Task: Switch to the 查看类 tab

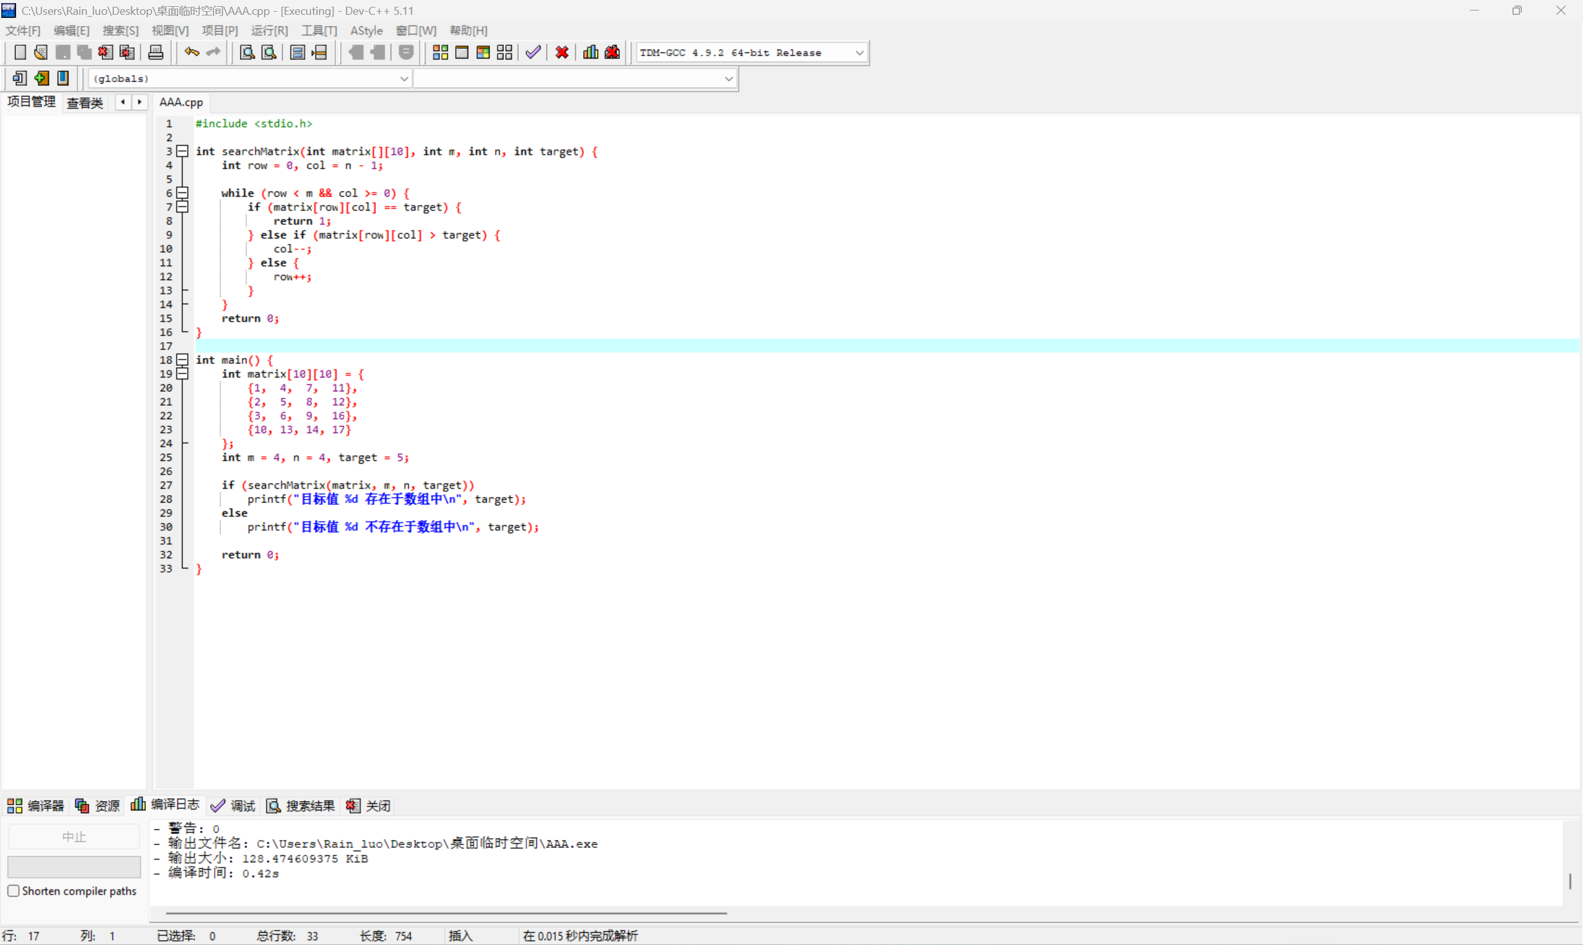Action: coord(85,103)
